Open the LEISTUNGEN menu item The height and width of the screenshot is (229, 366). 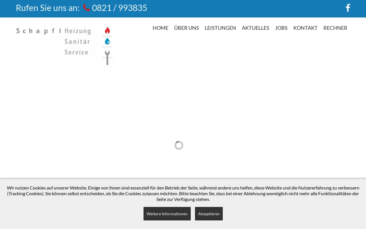[x=220, y=28]
